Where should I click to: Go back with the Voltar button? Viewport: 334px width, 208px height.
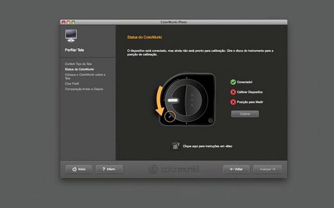point(236,169)
